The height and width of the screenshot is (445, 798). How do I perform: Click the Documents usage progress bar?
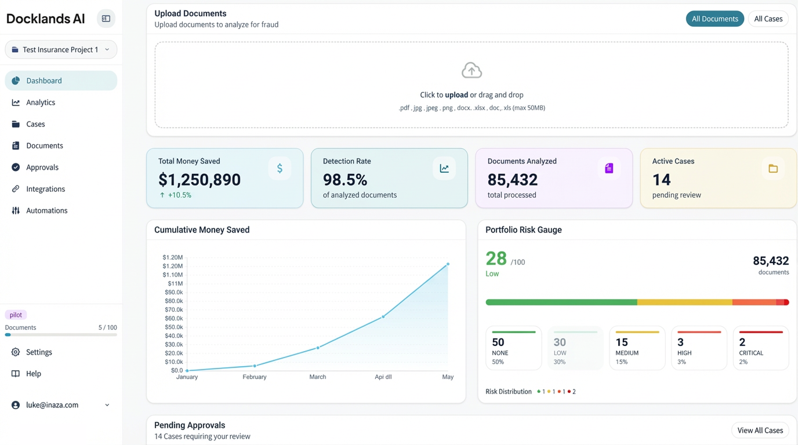point(61,334)
